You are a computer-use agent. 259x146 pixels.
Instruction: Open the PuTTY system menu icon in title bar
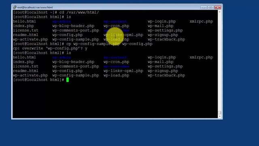pyautogui.click(x=15, y=7)
